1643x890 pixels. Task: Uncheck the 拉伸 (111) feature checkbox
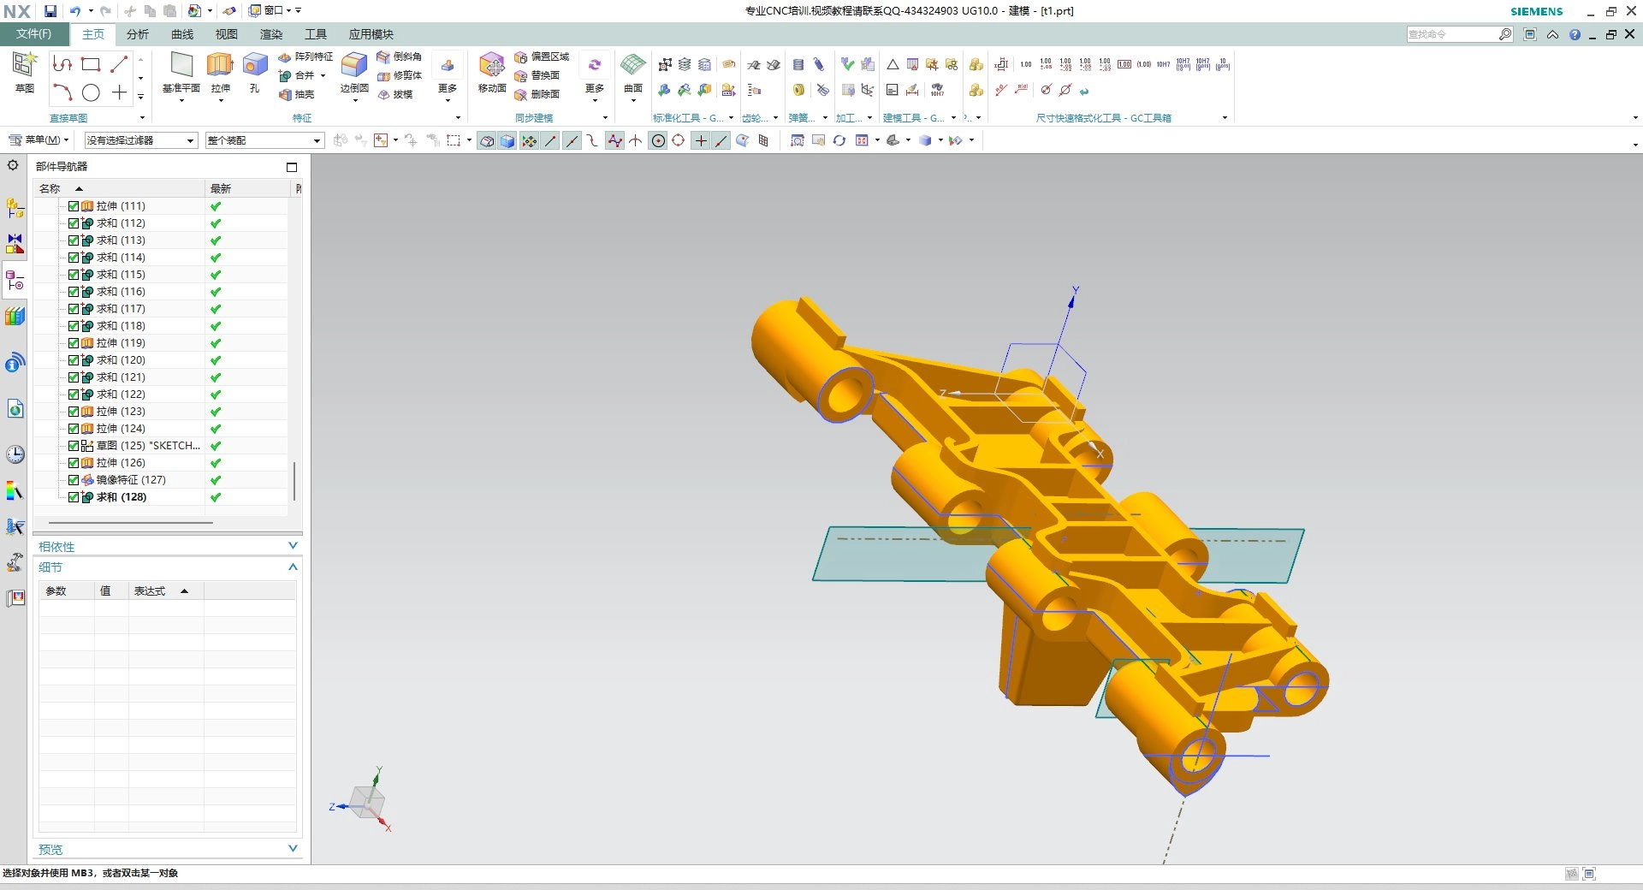point(74,206)
